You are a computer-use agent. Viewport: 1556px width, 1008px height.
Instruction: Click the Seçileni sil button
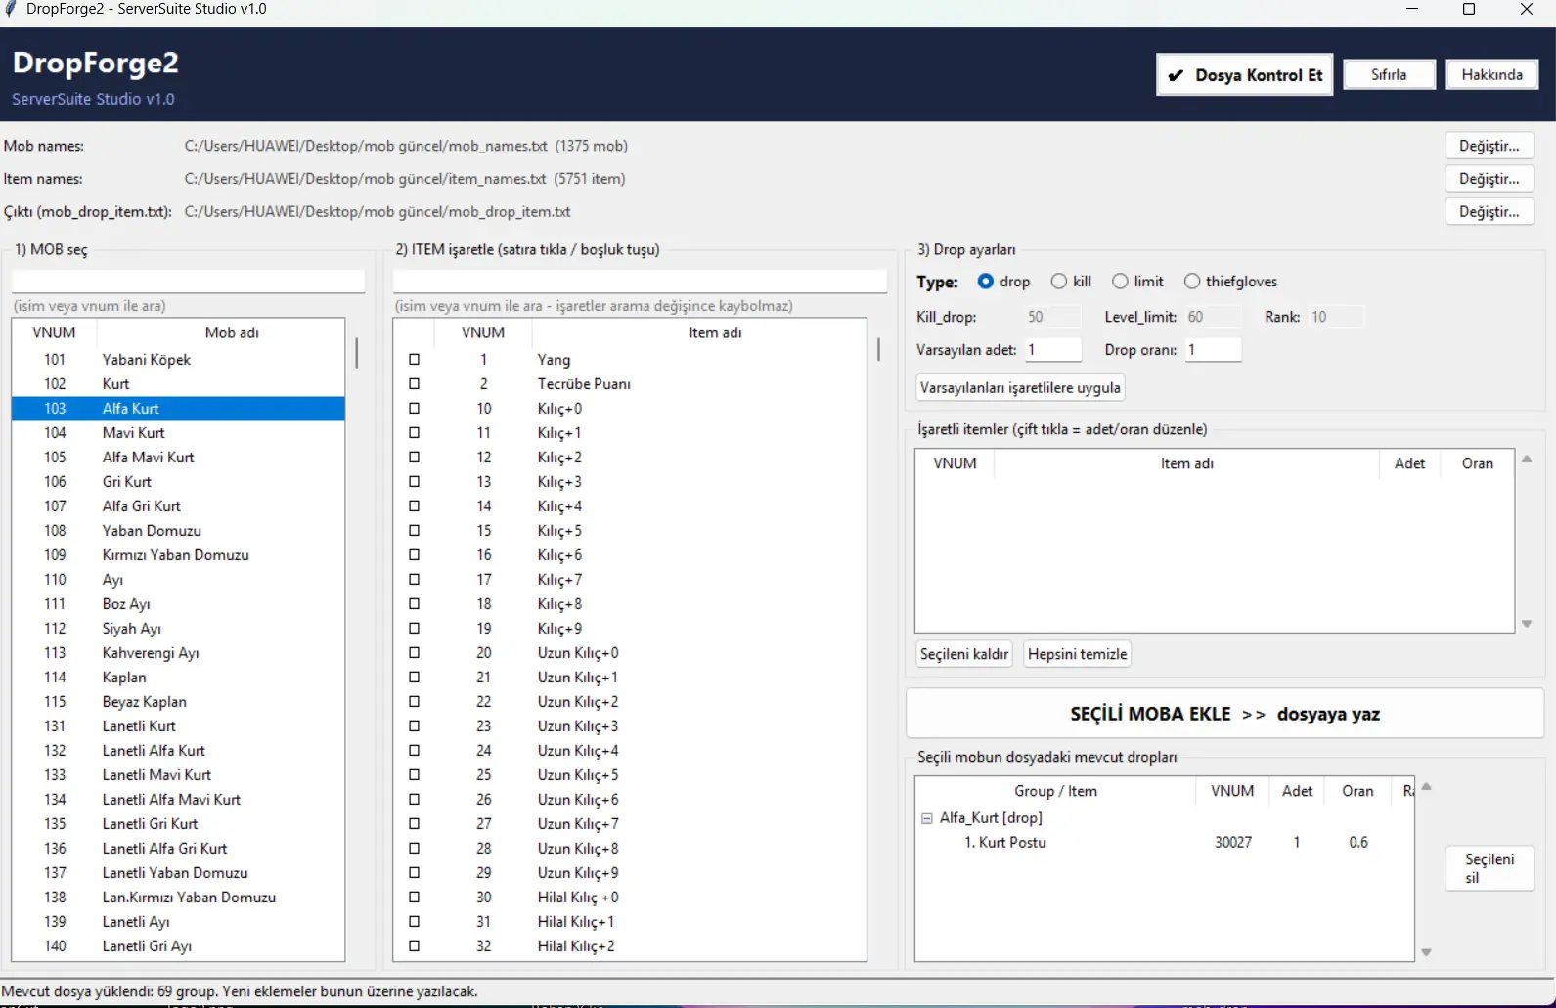[1489, 868]
